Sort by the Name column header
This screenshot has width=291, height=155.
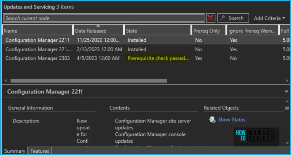pos(37,31)
